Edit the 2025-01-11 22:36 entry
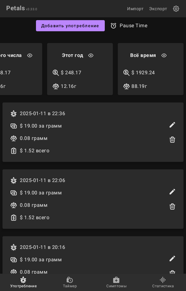 [172, 125]
